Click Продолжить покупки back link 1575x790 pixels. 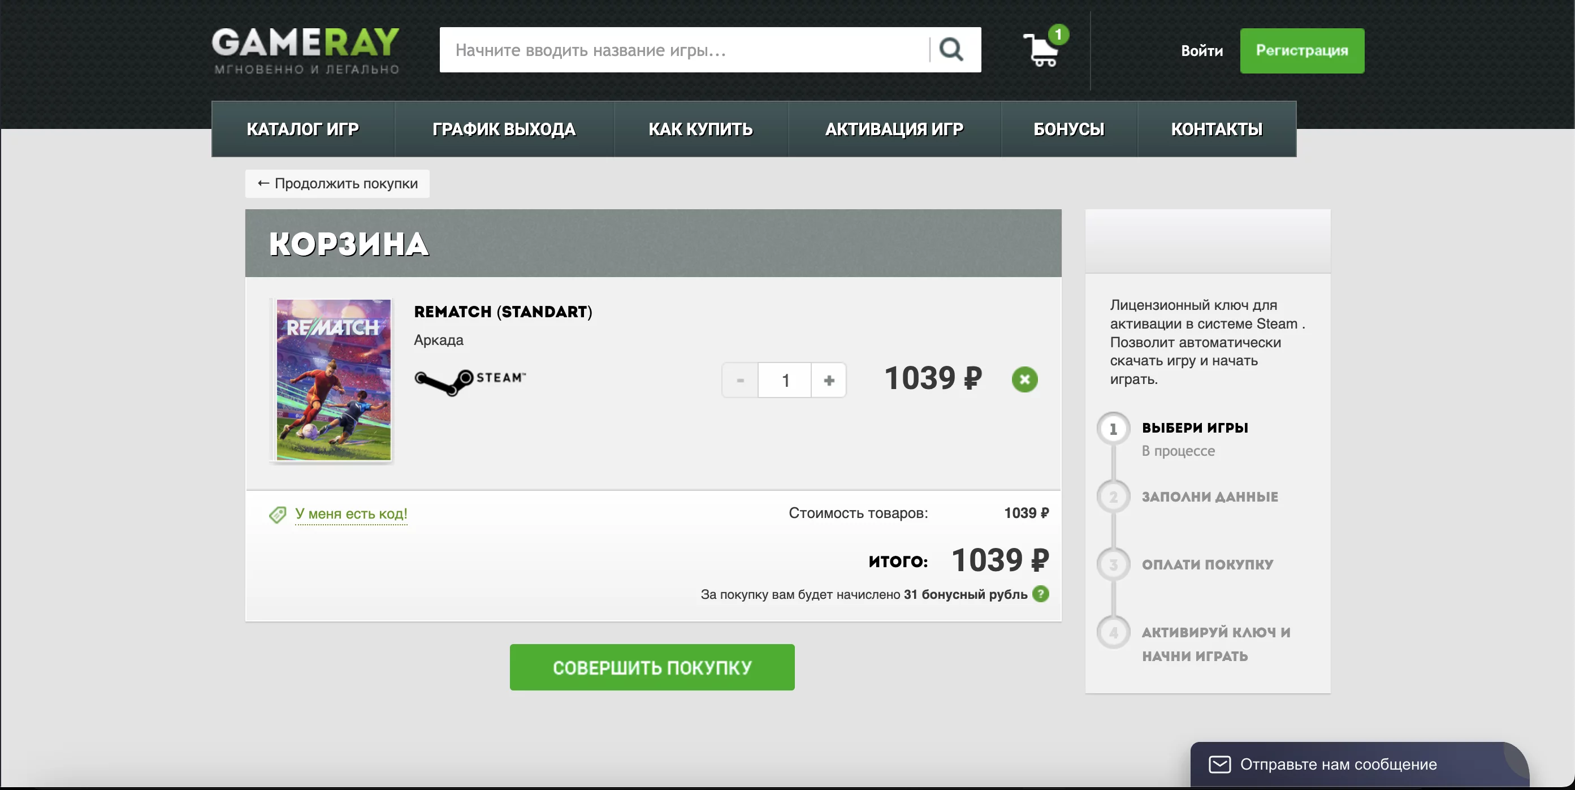337,183
